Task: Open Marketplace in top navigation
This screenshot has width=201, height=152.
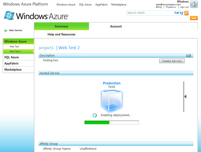Action: coord(119,5)
